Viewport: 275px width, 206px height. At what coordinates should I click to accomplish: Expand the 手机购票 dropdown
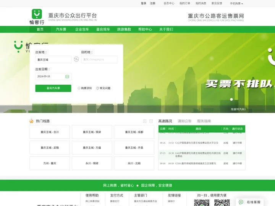(236, 3)
